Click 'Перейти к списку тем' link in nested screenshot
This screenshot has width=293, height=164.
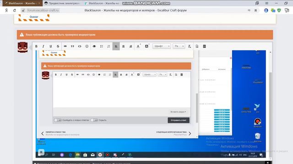(55, 132)
